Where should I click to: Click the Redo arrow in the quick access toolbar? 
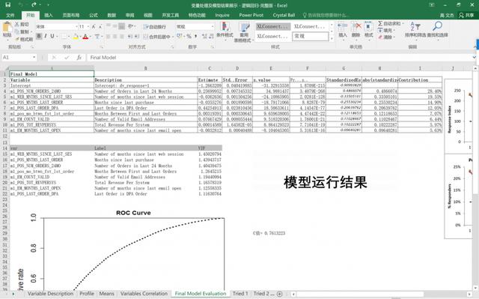[34, 4]
